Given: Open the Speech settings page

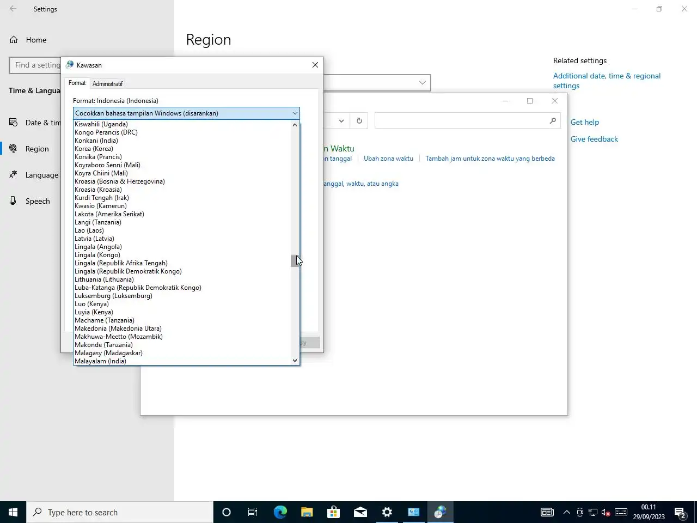Looking at the screenshot, I should click(x=38, y=201).
